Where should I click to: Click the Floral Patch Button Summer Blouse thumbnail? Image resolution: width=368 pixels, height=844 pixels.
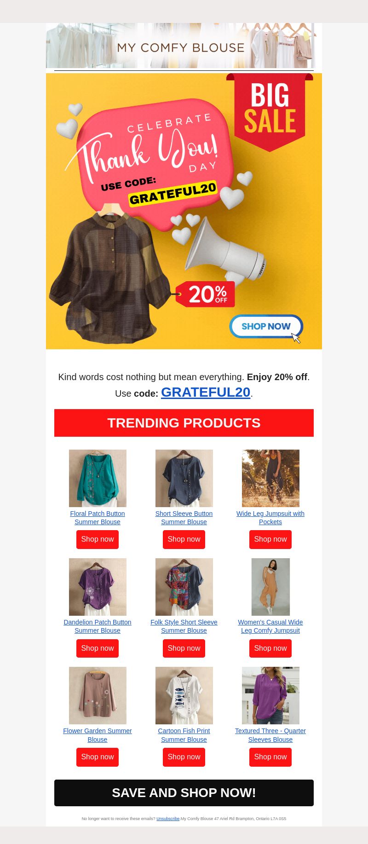[98, 478]
